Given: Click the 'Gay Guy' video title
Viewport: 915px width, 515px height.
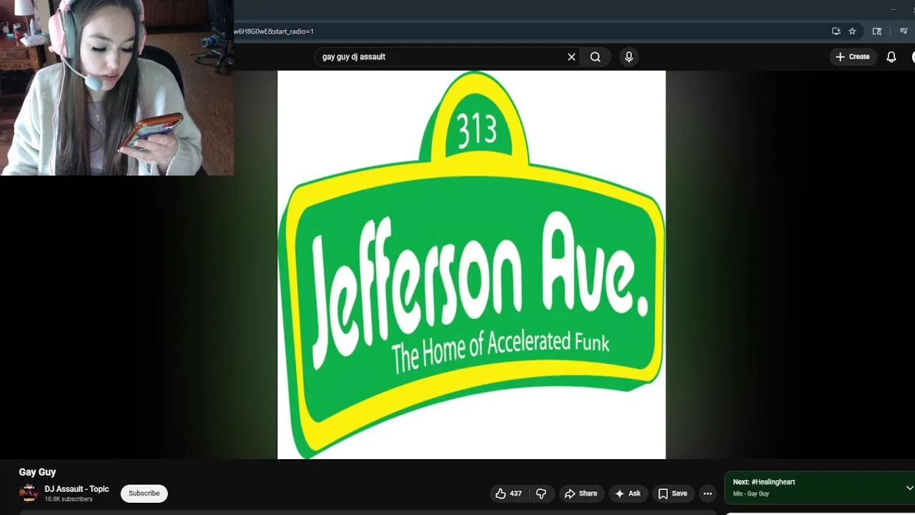Looking at the screenshot, I should (37, 472).
